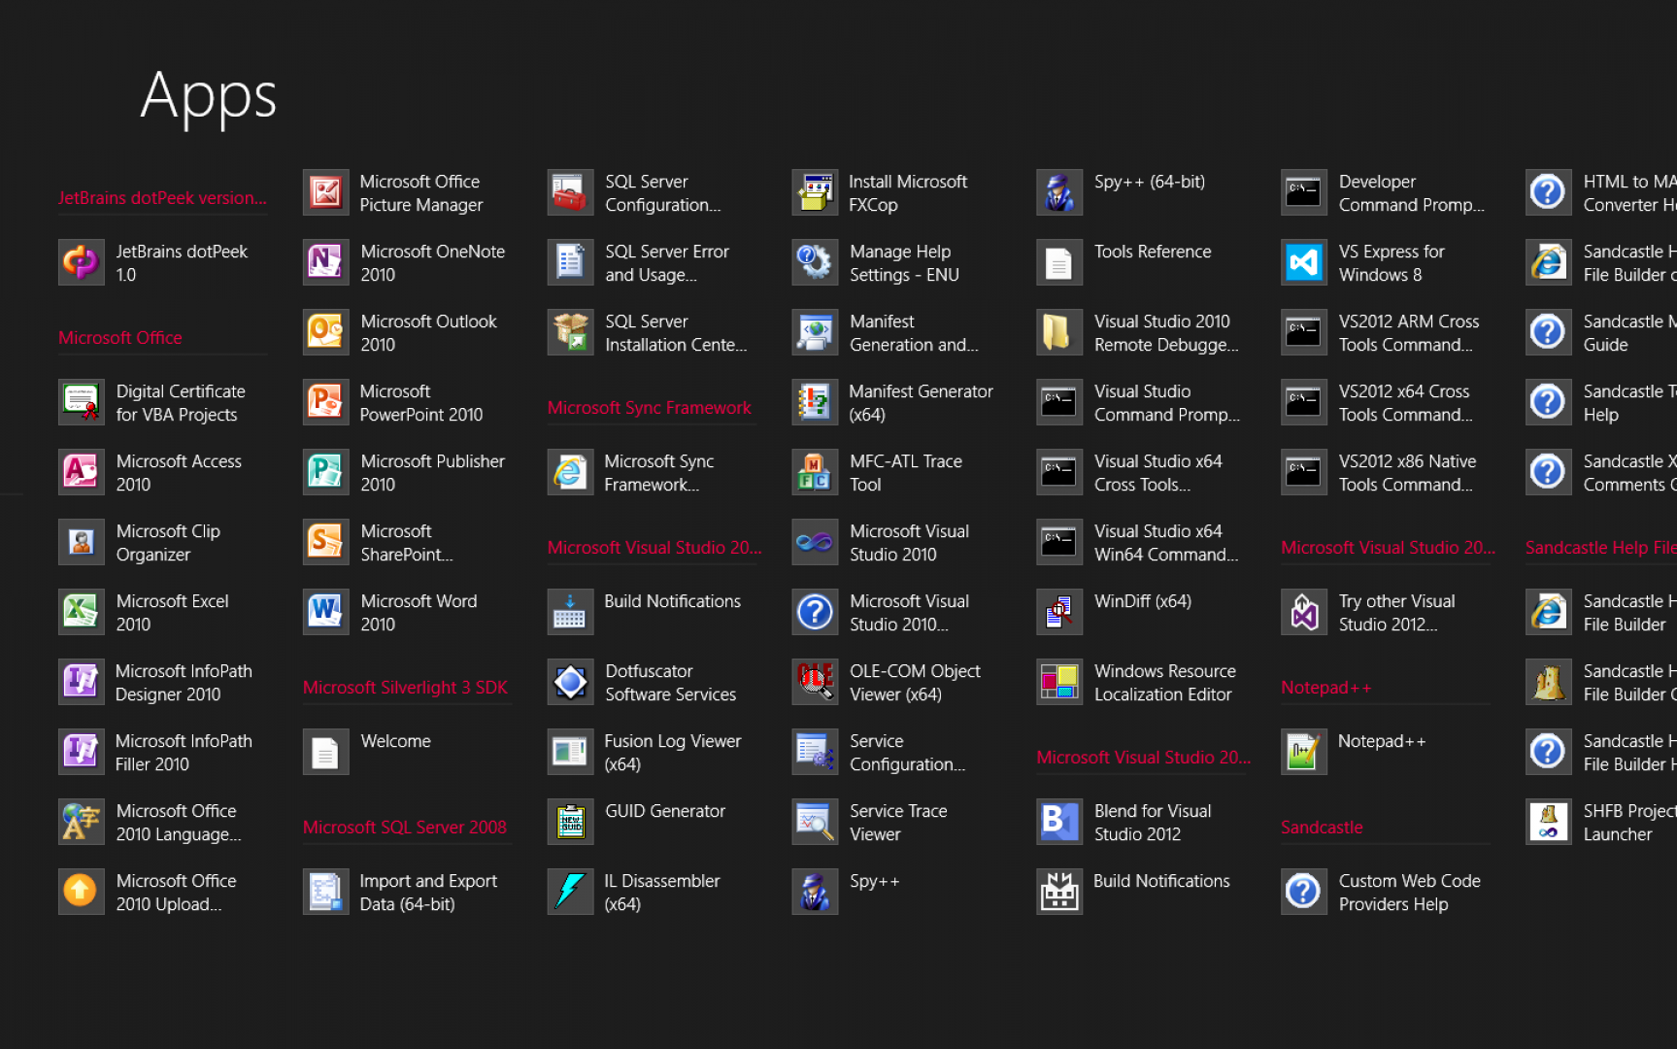Open Microsoft Word 2010 icon
Screen dimensions: 1677x1049
click(326, 613)
